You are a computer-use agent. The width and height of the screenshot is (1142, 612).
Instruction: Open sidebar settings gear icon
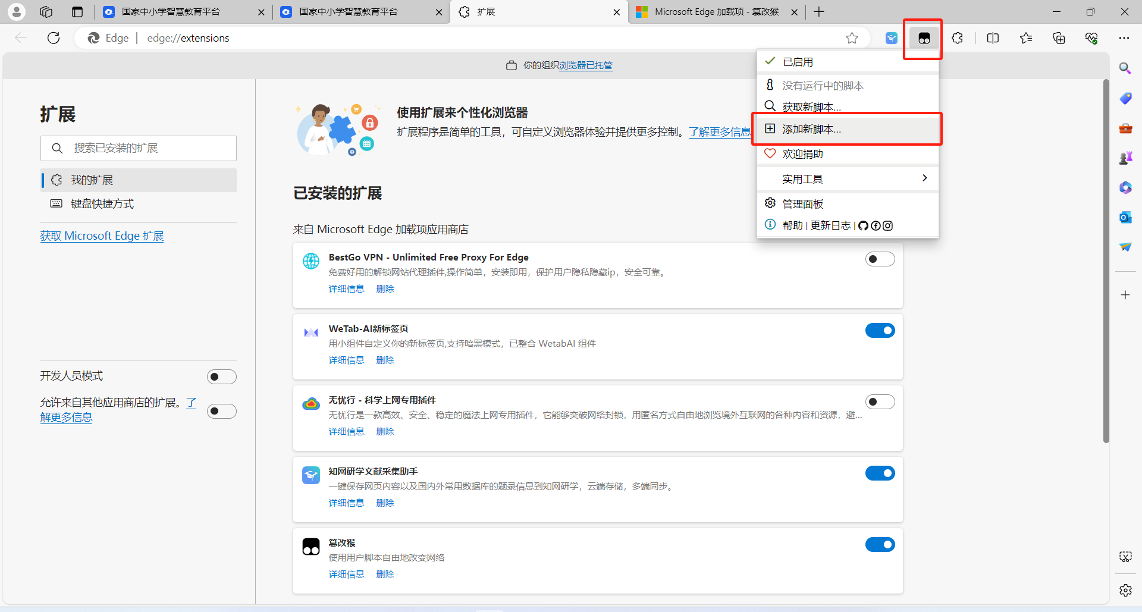tap(1125, 590)
